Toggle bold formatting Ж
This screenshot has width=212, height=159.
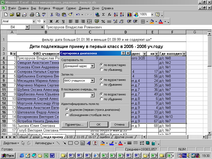(51, 21)
